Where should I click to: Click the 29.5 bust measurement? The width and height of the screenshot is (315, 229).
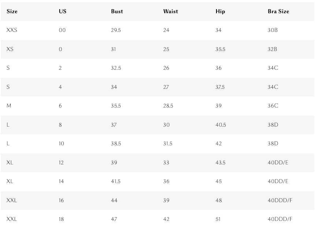116,30
